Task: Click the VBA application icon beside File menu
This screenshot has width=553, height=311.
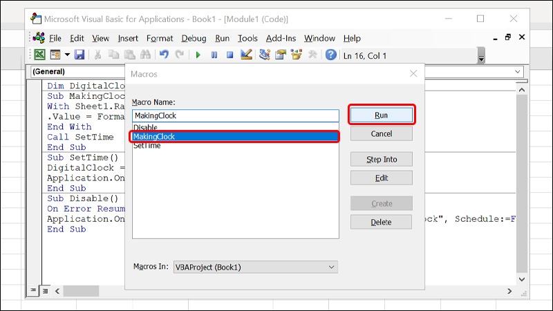Action: [x=39, y=38]
